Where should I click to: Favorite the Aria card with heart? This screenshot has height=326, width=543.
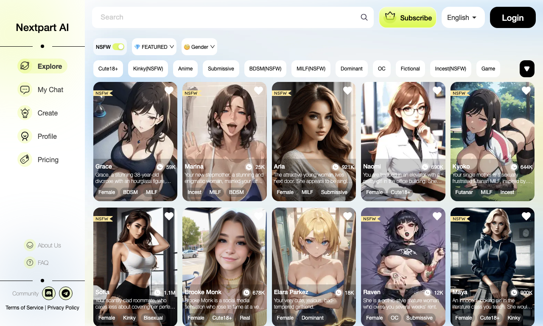(347, 90)
